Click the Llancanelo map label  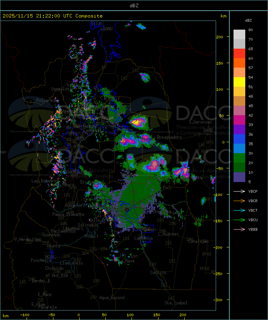tap(71, 263)
